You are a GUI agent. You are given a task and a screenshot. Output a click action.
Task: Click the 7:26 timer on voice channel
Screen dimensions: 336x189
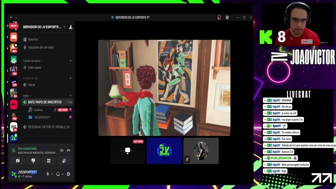(69, 102)
